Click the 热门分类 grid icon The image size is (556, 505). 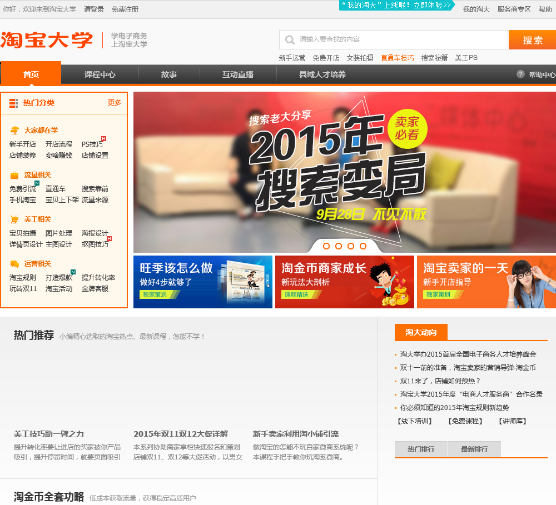[x=13, y=103]
